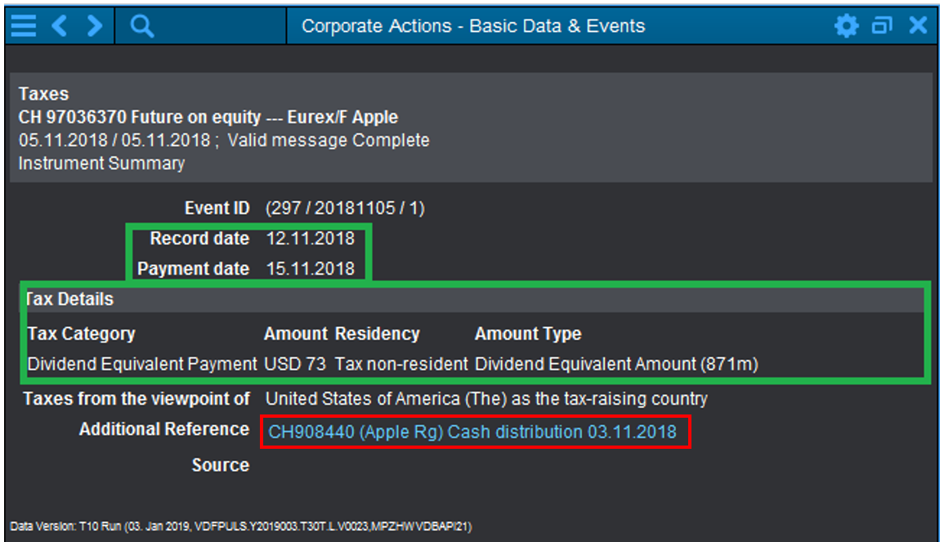Click the United States of America tax-raising country text
This screenshot has width=944, height=542.
click(486, 399)
